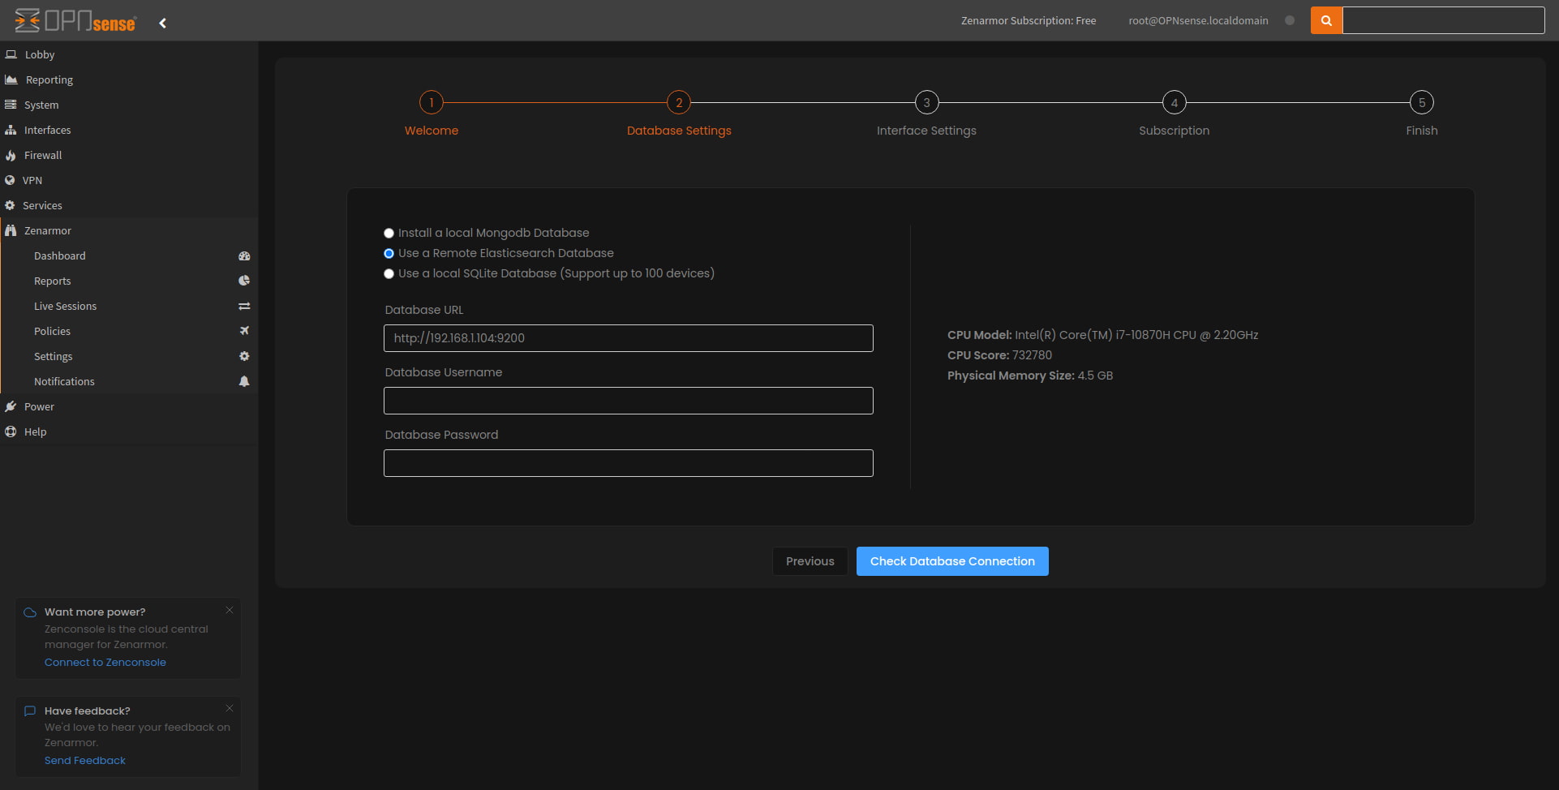Click the Help lifebuoy icon
This screenshot has height=790, width=1559.
(x=11, y=431)
